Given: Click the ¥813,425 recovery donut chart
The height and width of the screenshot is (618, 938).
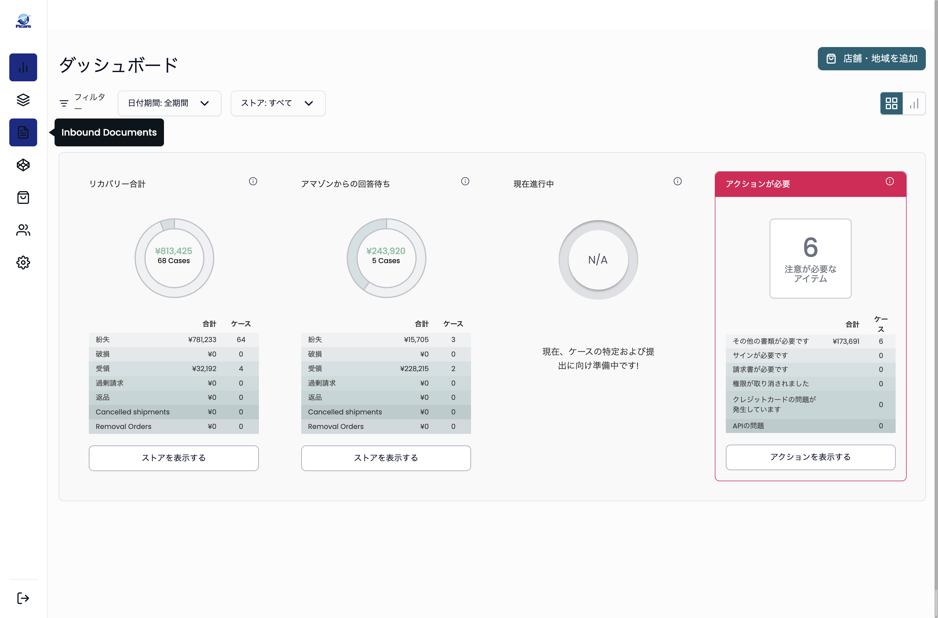Looking at the screenshot, I should pos(174,258).
